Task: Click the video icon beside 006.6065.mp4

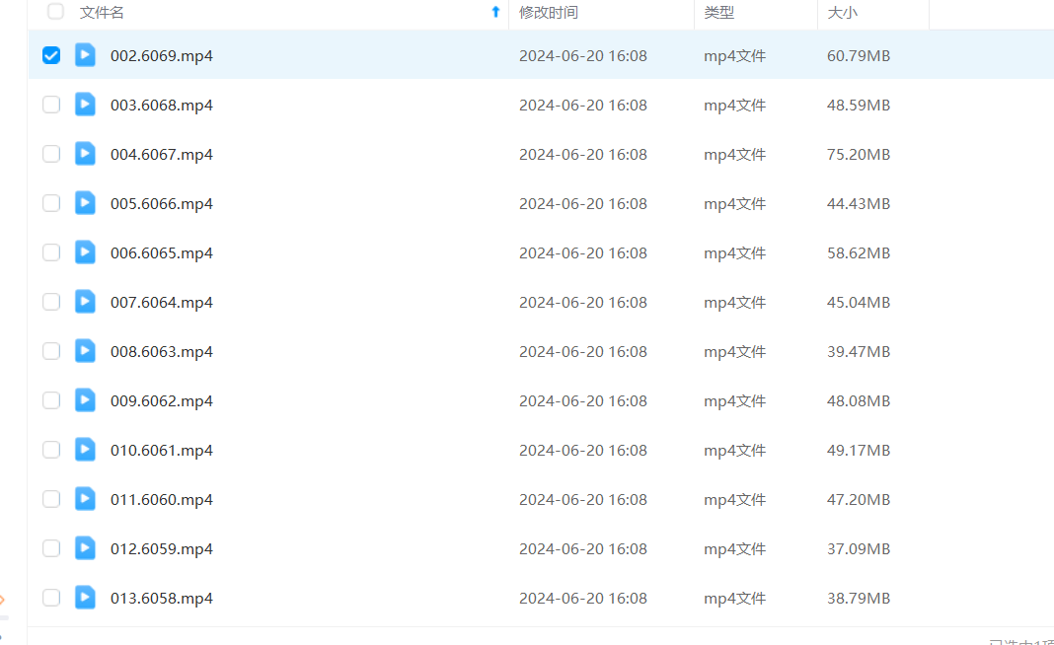Action: (86, 252)
